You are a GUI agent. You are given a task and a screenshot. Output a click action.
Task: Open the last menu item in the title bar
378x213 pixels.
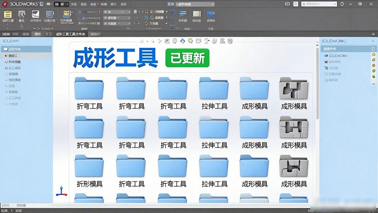click(x=123, y=4)
